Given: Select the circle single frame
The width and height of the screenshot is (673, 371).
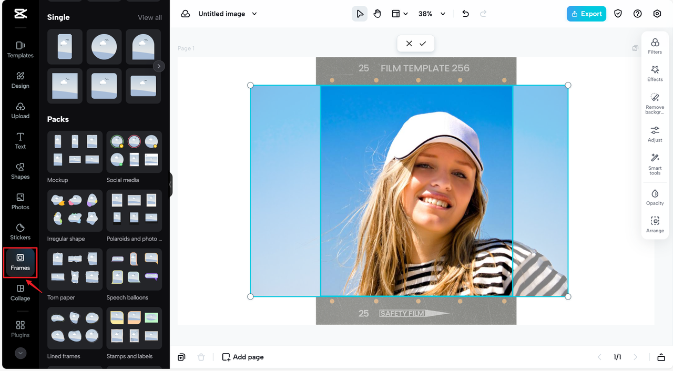Looking at the screenshot, I should (x=104, y=47).
